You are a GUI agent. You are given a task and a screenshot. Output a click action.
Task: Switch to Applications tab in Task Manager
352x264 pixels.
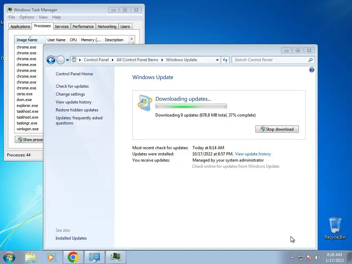point(20,26)
